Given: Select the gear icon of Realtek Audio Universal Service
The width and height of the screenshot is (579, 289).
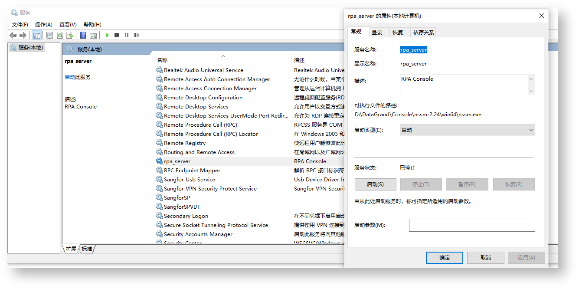Looking at the screenshot, I should pyautogui.click(x=160, y=70).
